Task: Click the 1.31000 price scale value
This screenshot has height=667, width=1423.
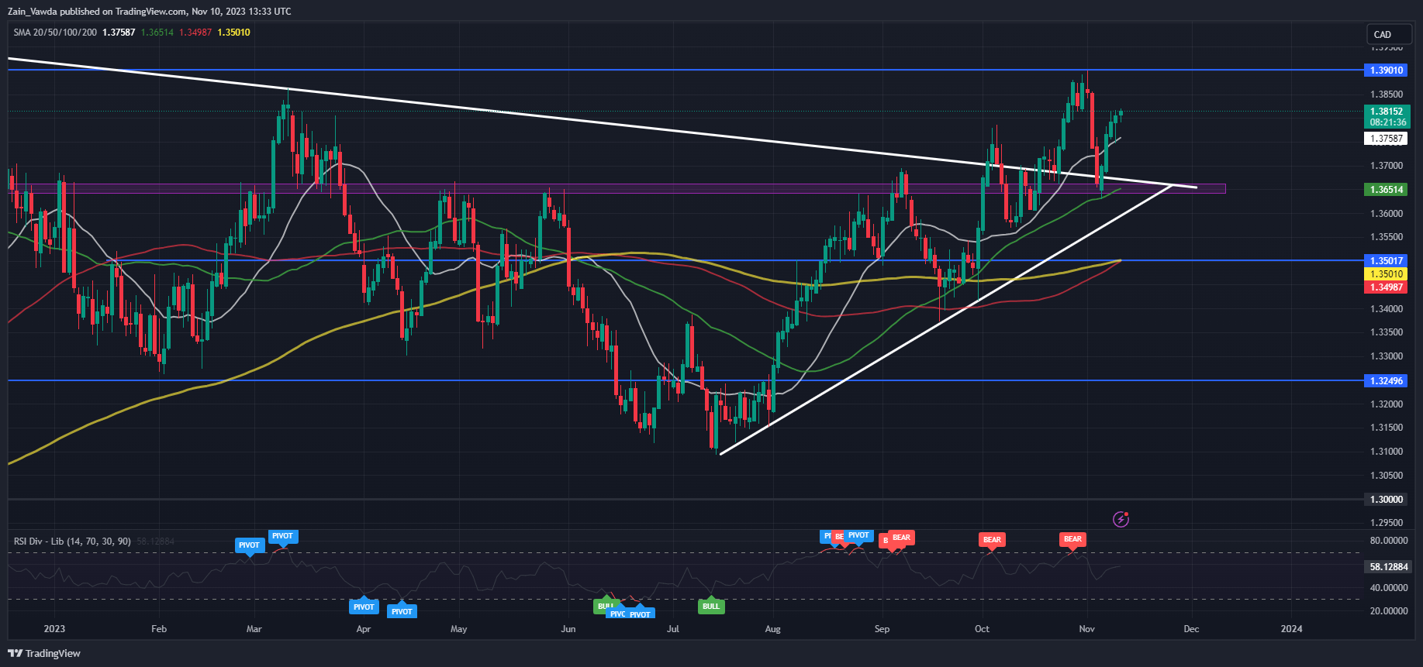Action: tap(1387, 452)
